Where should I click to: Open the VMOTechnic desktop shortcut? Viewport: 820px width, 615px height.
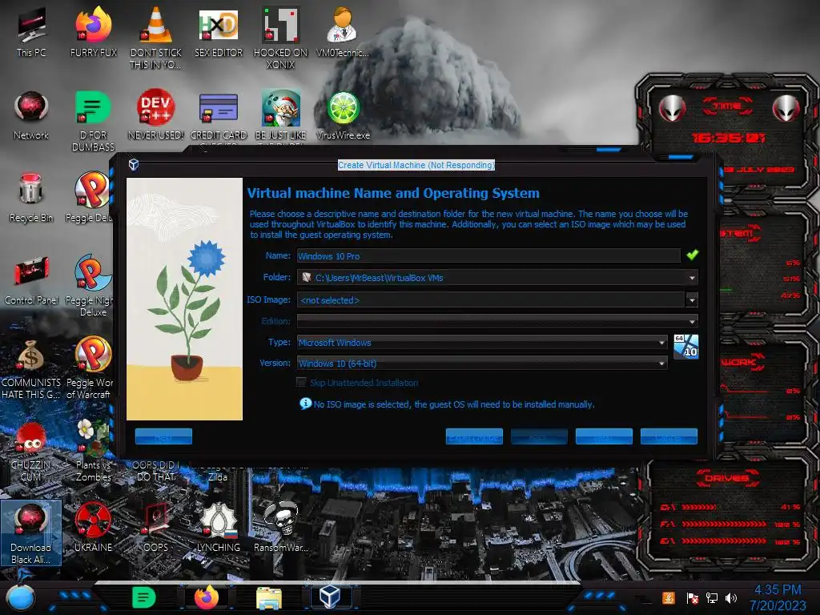click(343, 31)
